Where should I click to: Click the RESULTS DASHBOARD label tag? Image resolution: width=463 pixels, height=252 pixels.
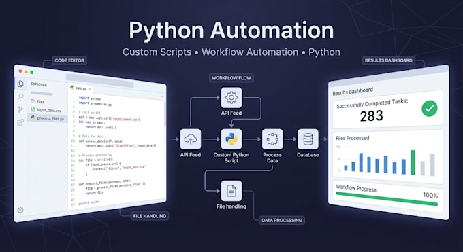pyautogui.click(x=389, y=60)
